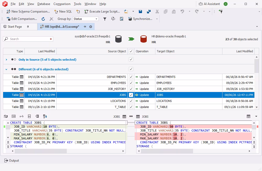262x171 pixels.
Task: Clear the search with red X
Action: pyautogui.click(x=51, y=39)
